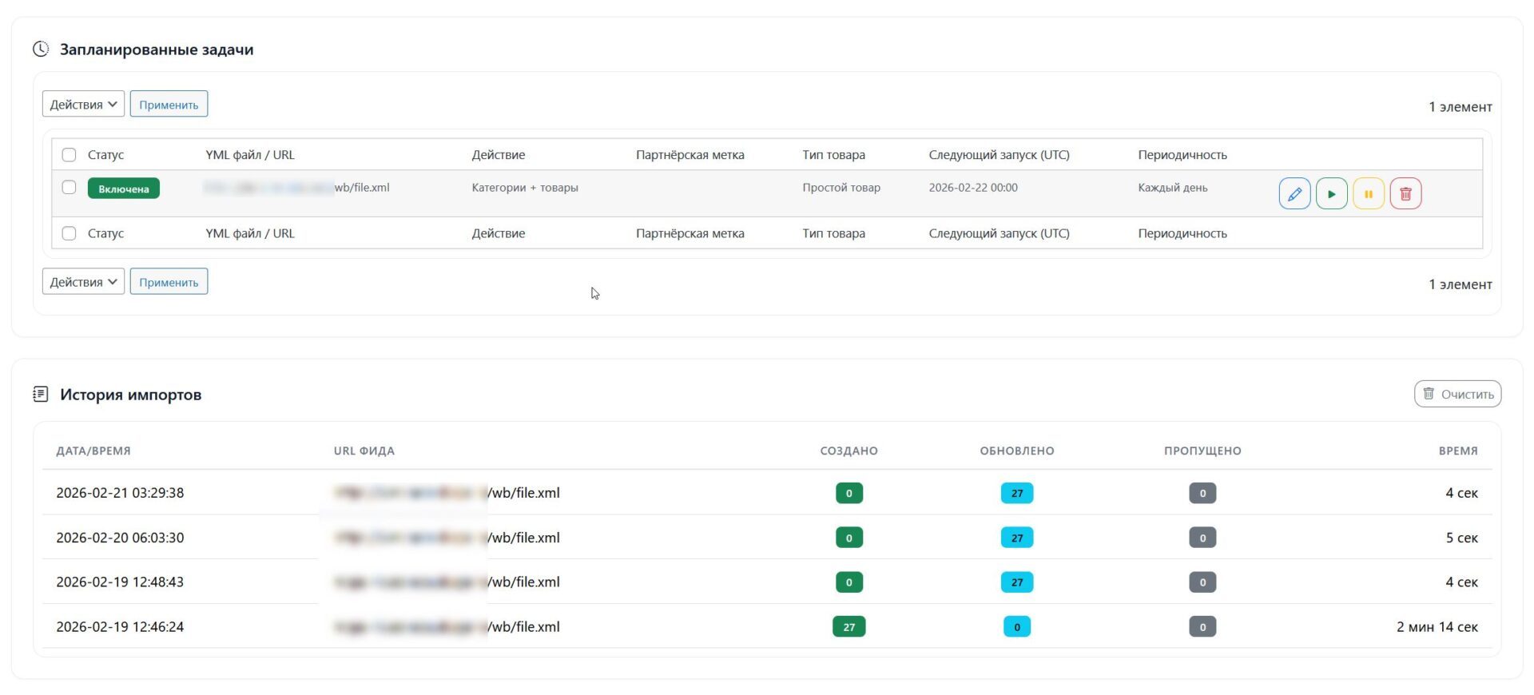Delete the scheduled task with red trash icon

pyautogui.click(x=1405, y=193)
